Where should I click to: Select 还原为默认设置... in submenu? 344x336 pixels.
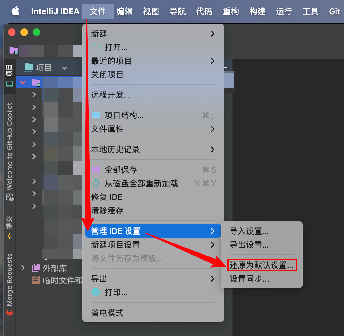pyautogui.click(x=261, y=265)
